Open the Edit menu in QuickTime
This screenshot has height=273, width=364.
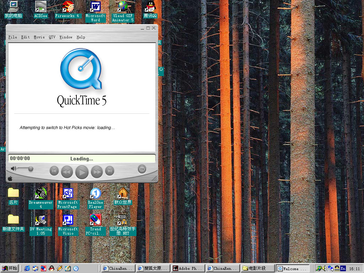click(25, 37)
